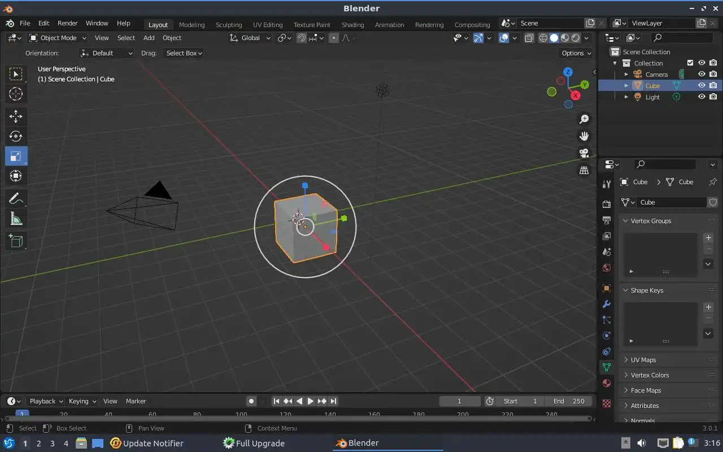Switch to the Sculpting workspace tab
Viewport: 723px width, 452px height.
pyautogui.click(x=229, y=24)
